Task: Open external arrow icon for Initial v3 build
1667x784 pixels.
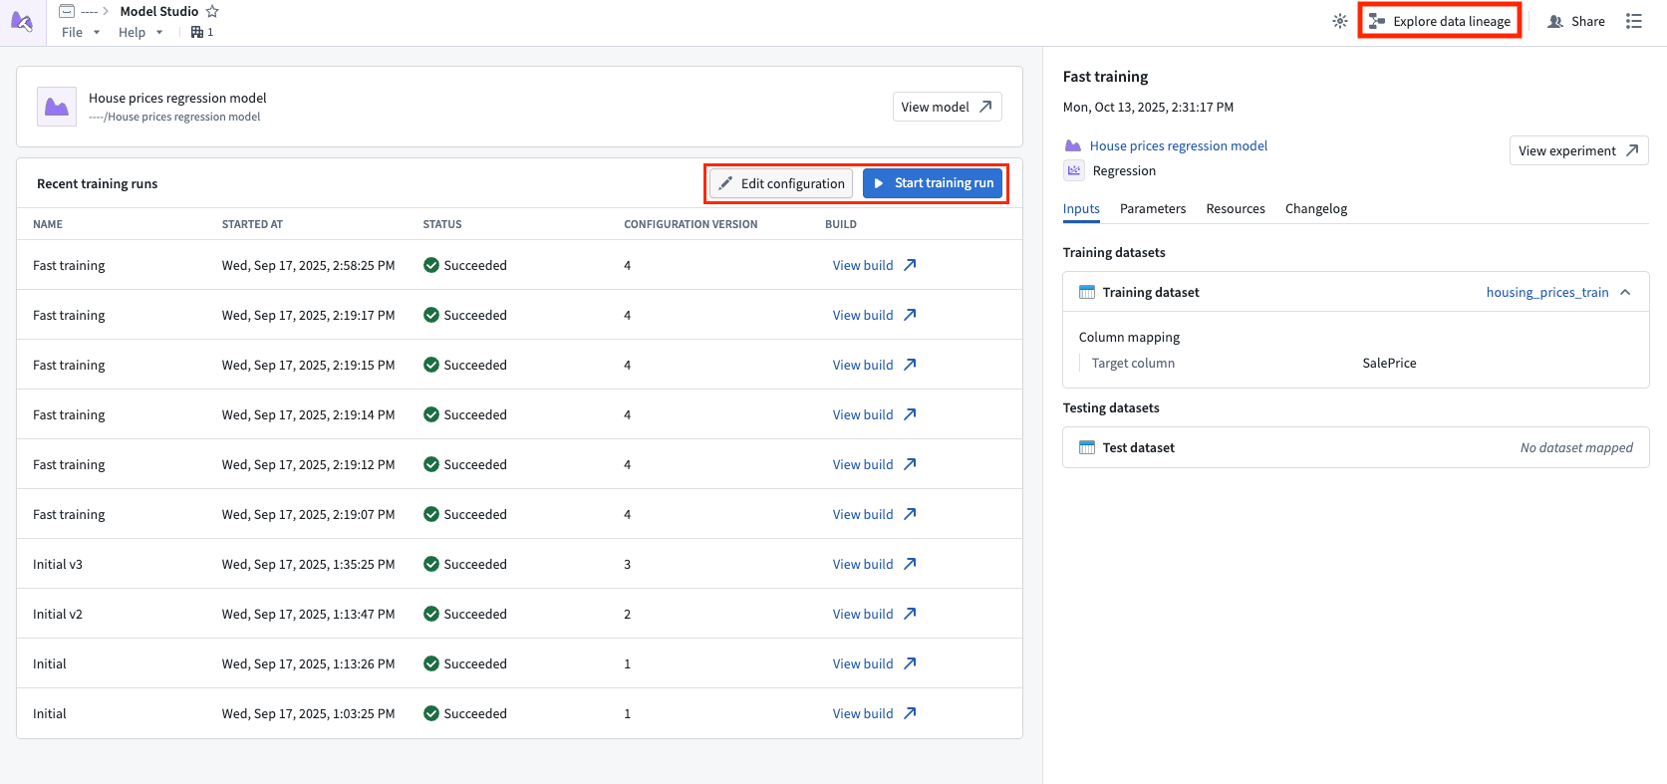Action: 910,564
